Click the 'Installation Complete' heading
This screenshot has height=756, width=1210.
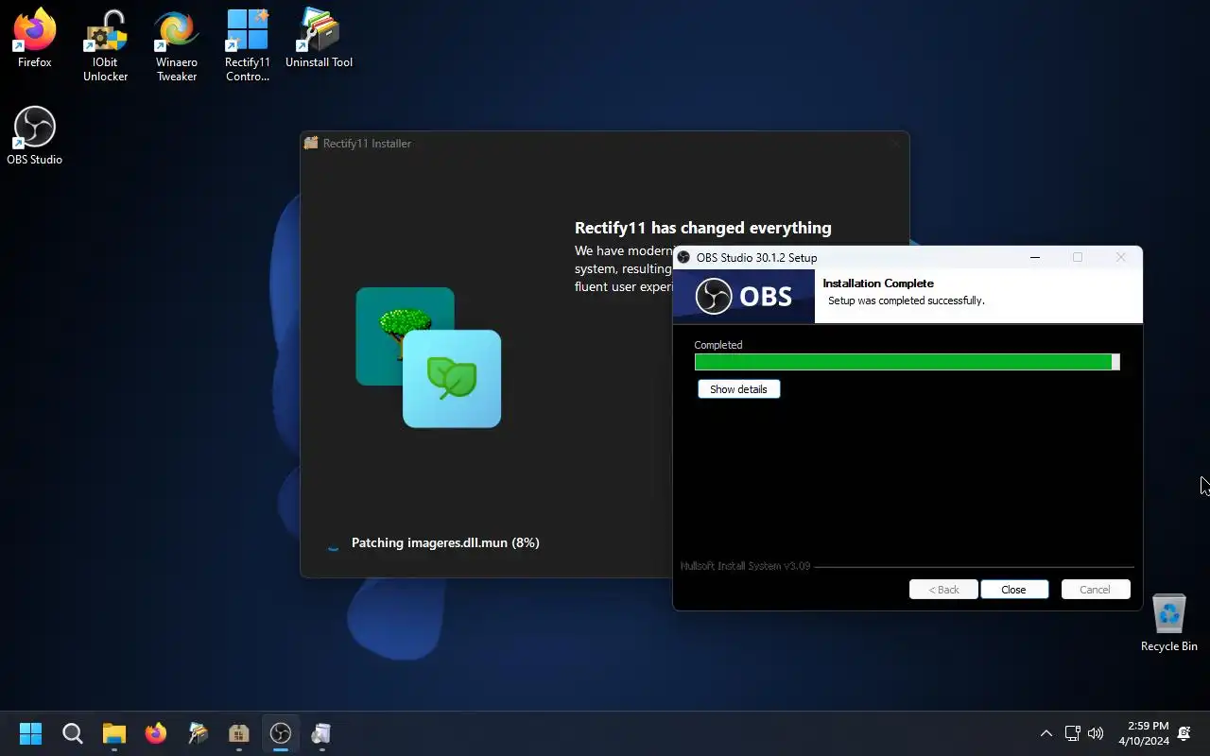tap(878, 283)
